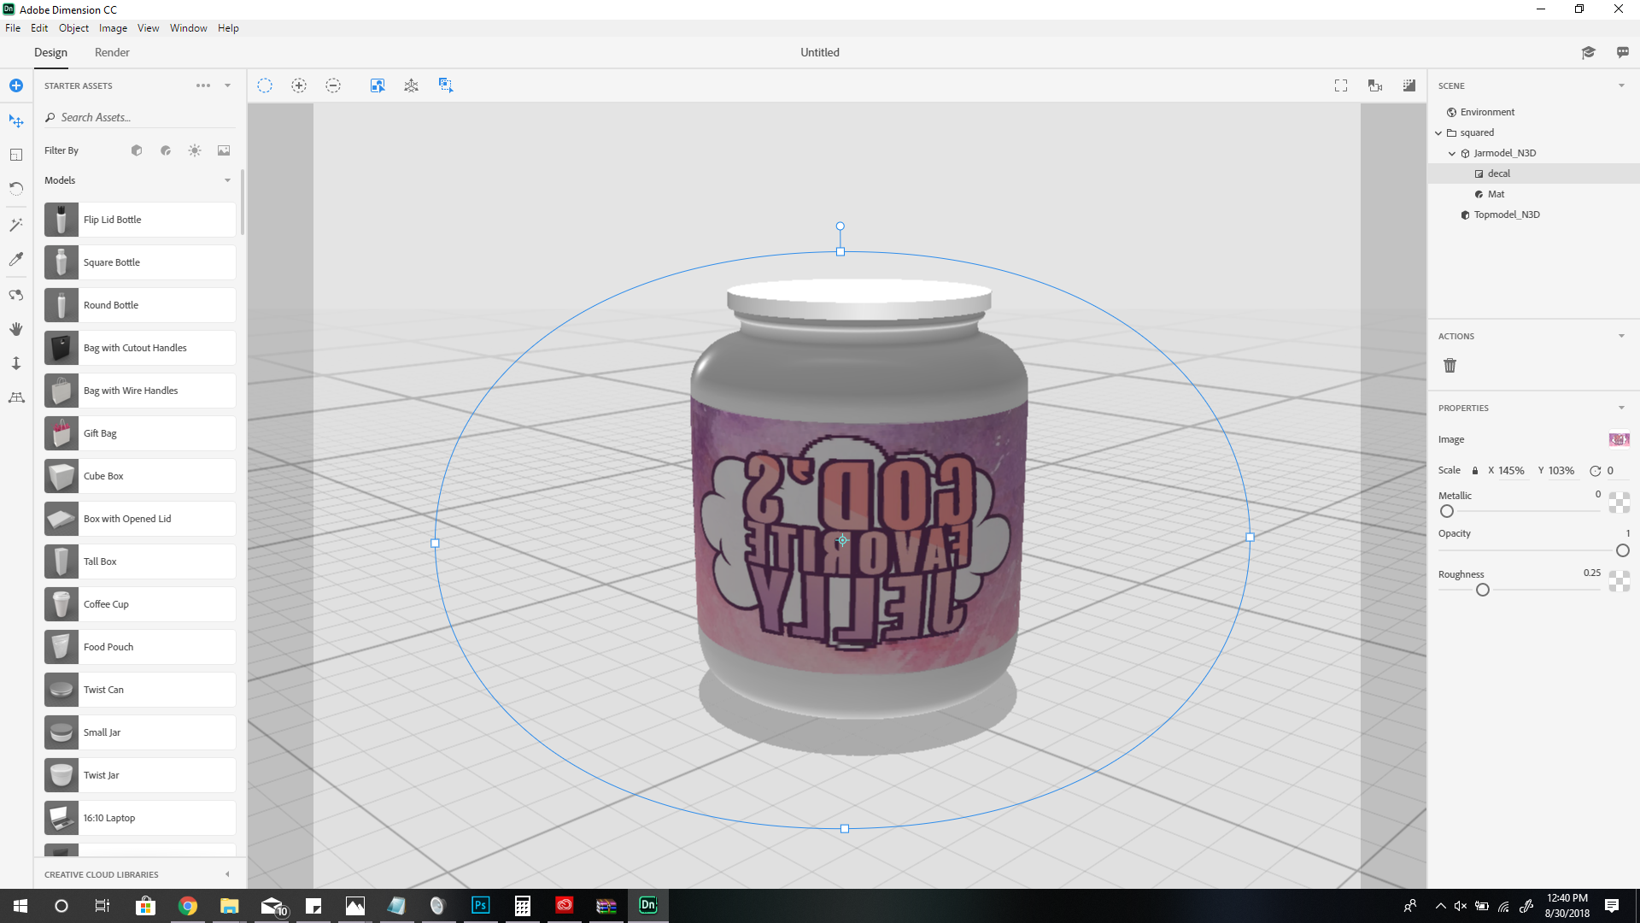Toggle the render preview icon
Image resolution: width=1640 pixels, height=923 pixels.
pyautogui.click(x=1409, y=85)
